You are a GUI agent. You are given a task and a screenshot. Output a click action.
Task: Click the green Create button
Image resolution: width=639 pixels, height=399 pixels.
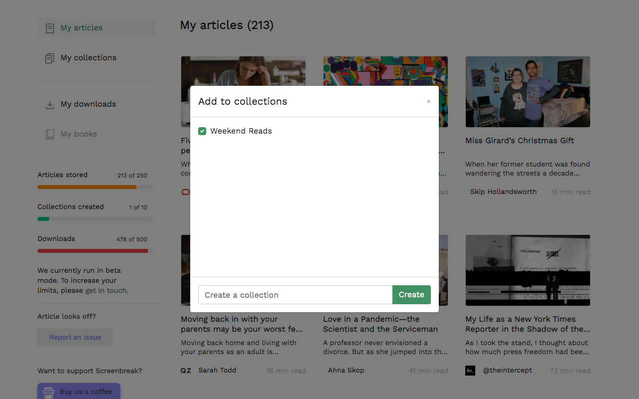coord(411,295)
